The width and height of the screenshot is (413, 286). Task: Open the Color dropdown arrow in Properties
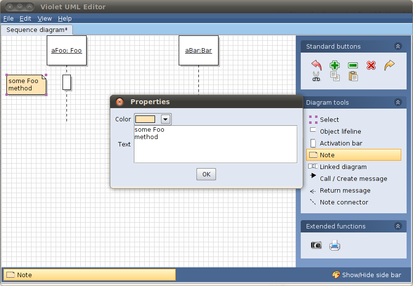tap(166, 119)
